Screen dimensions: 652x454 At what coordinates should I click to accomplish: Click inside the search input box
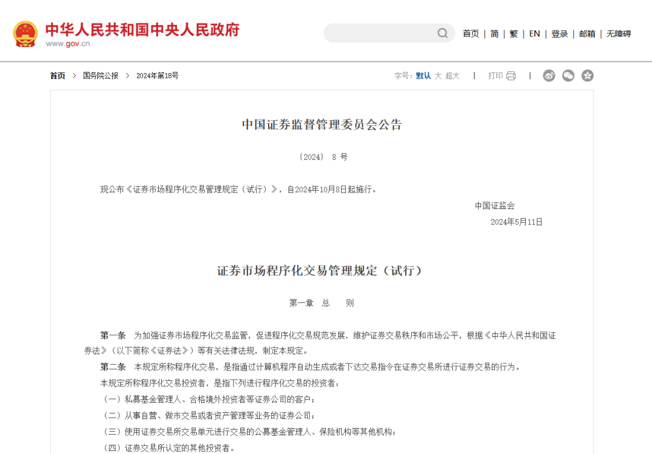[380, 33]
